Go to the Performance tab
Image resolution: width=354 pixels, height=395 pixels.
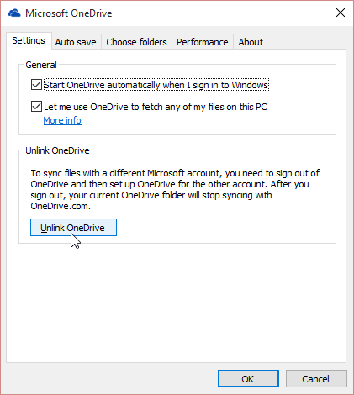203,42
